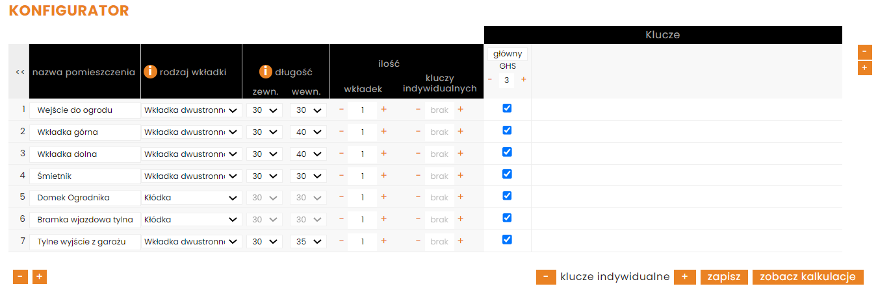The width and height of the screenshot is (878, 295).
Task: Uncheck the GHS key for Wejście do ogrodu
Action: (507, 108)
